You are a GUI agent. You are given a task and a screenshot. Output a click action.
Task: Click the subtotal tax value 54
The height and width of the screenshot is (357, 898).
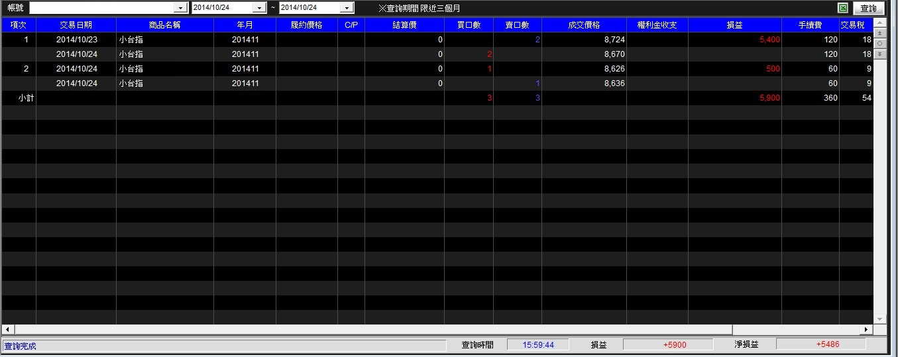click(867, 98)
